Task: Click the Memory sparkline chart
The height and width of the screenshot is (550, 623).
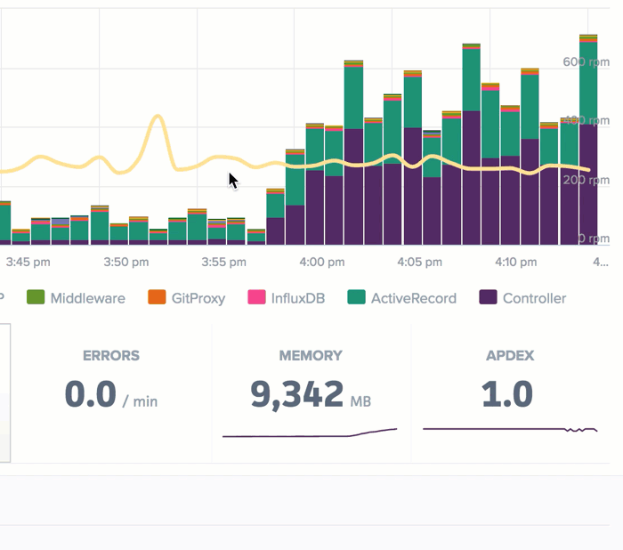Action: (x=310, y=433)
